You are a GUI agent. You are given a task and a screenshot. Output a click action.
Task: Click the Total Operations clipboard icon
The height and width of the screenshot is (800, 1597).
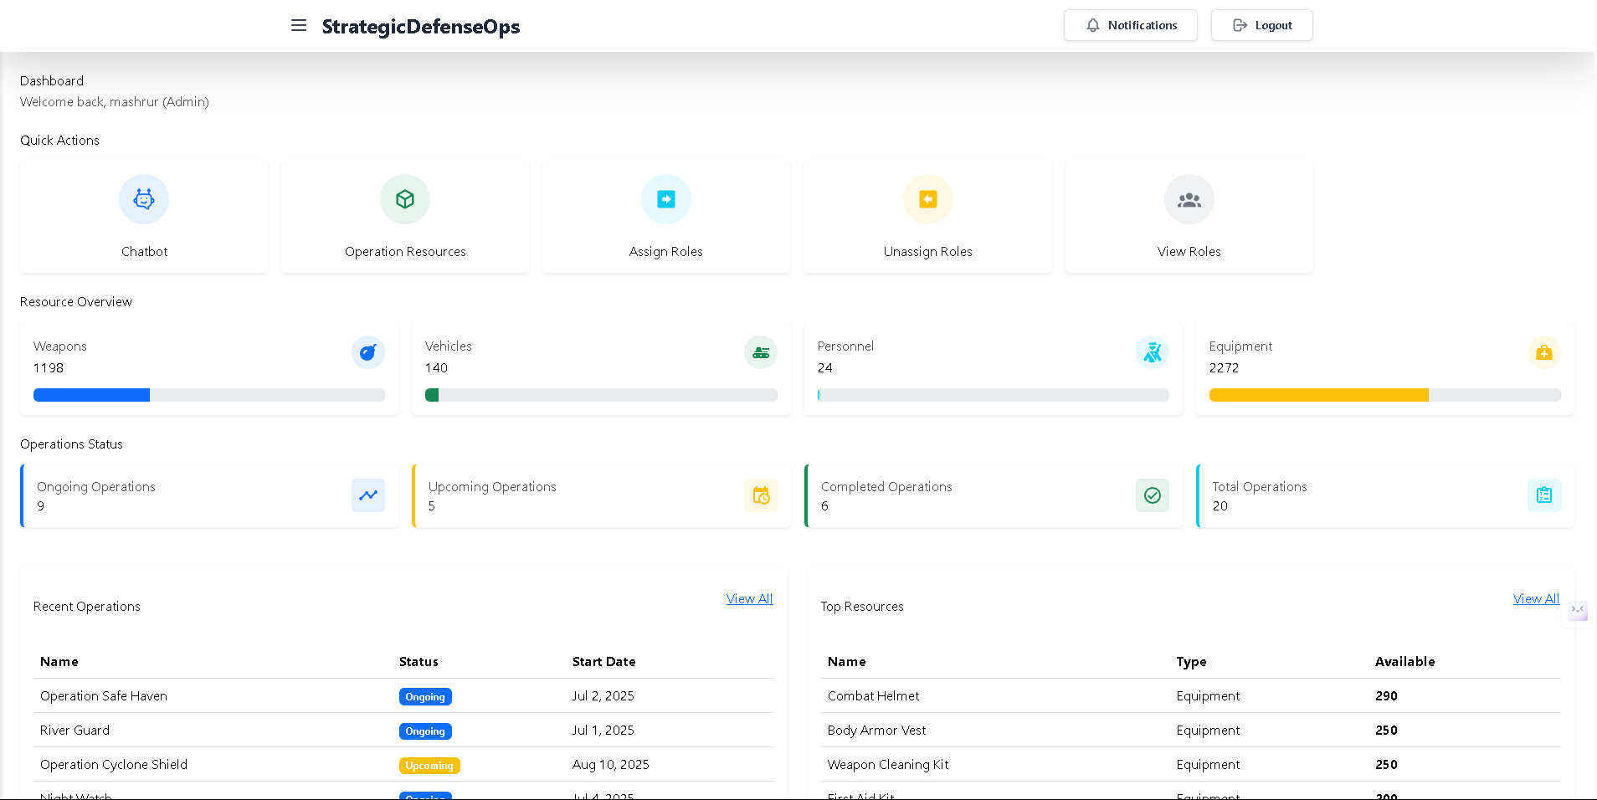[1544, 495]
